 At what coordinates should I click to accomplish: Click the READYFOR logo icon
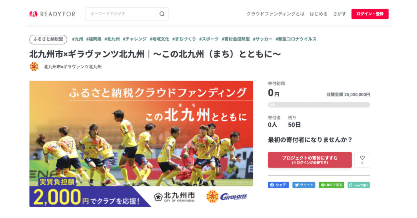(x=33, y=14)
